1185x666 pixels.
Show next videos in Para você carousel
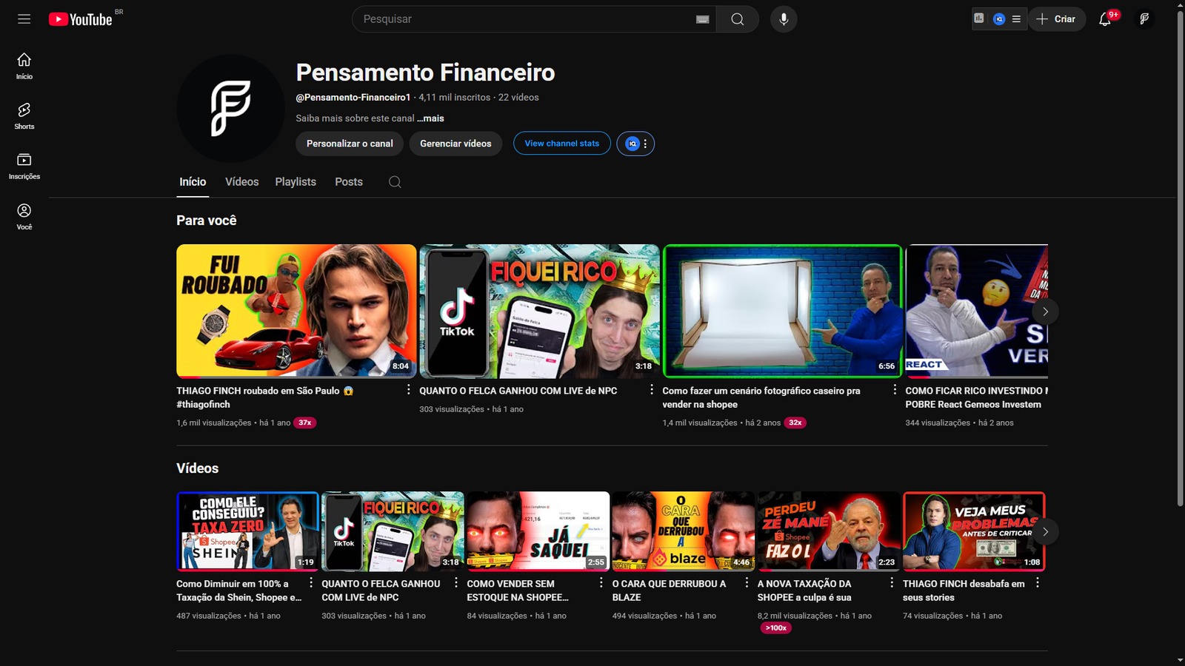pyautogui.click(x=1045, y=312)
